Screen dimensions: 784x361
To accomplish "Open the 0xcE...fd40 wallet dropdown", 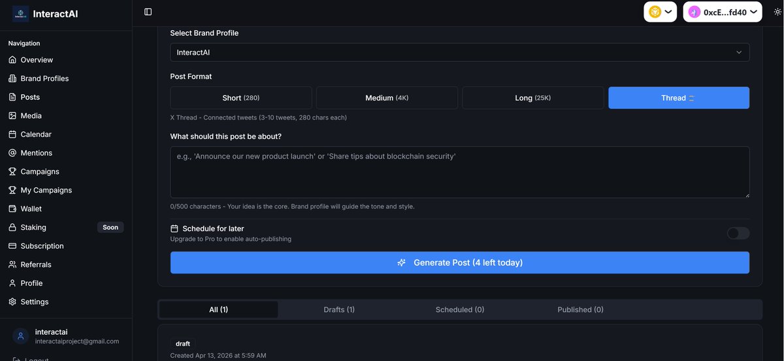I will (723, 12).
